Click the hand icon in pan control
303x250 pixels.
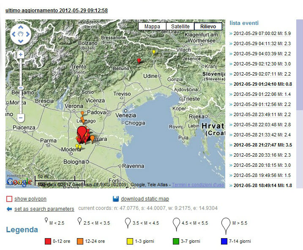21,34
